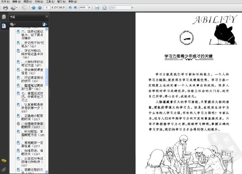Click the bookmarks panel scrollbar thumb
Screen dimensions: 242x174
coord(47,77)
